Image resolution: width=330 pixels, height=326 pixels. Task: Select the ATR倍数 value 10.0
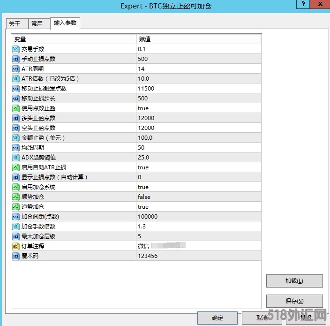coord(143,78)
